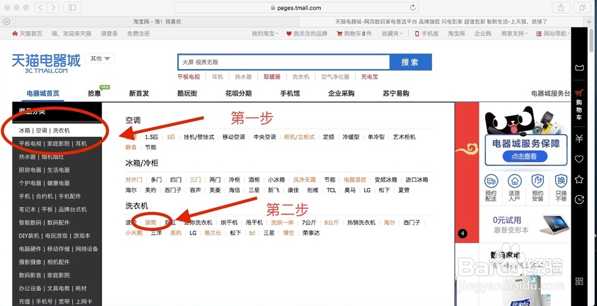Expand 我的淘宝 dropdown menu
This screenshot has height=306, width=597.
pyautogui.click(x=265, y=33)
